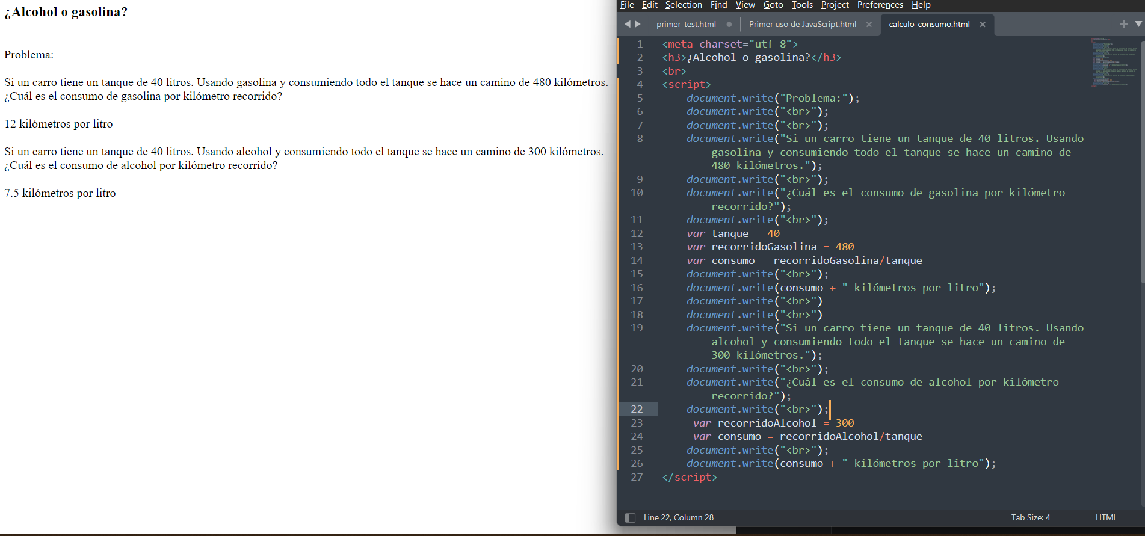Click Line 22, Column 28 status text

678,517
